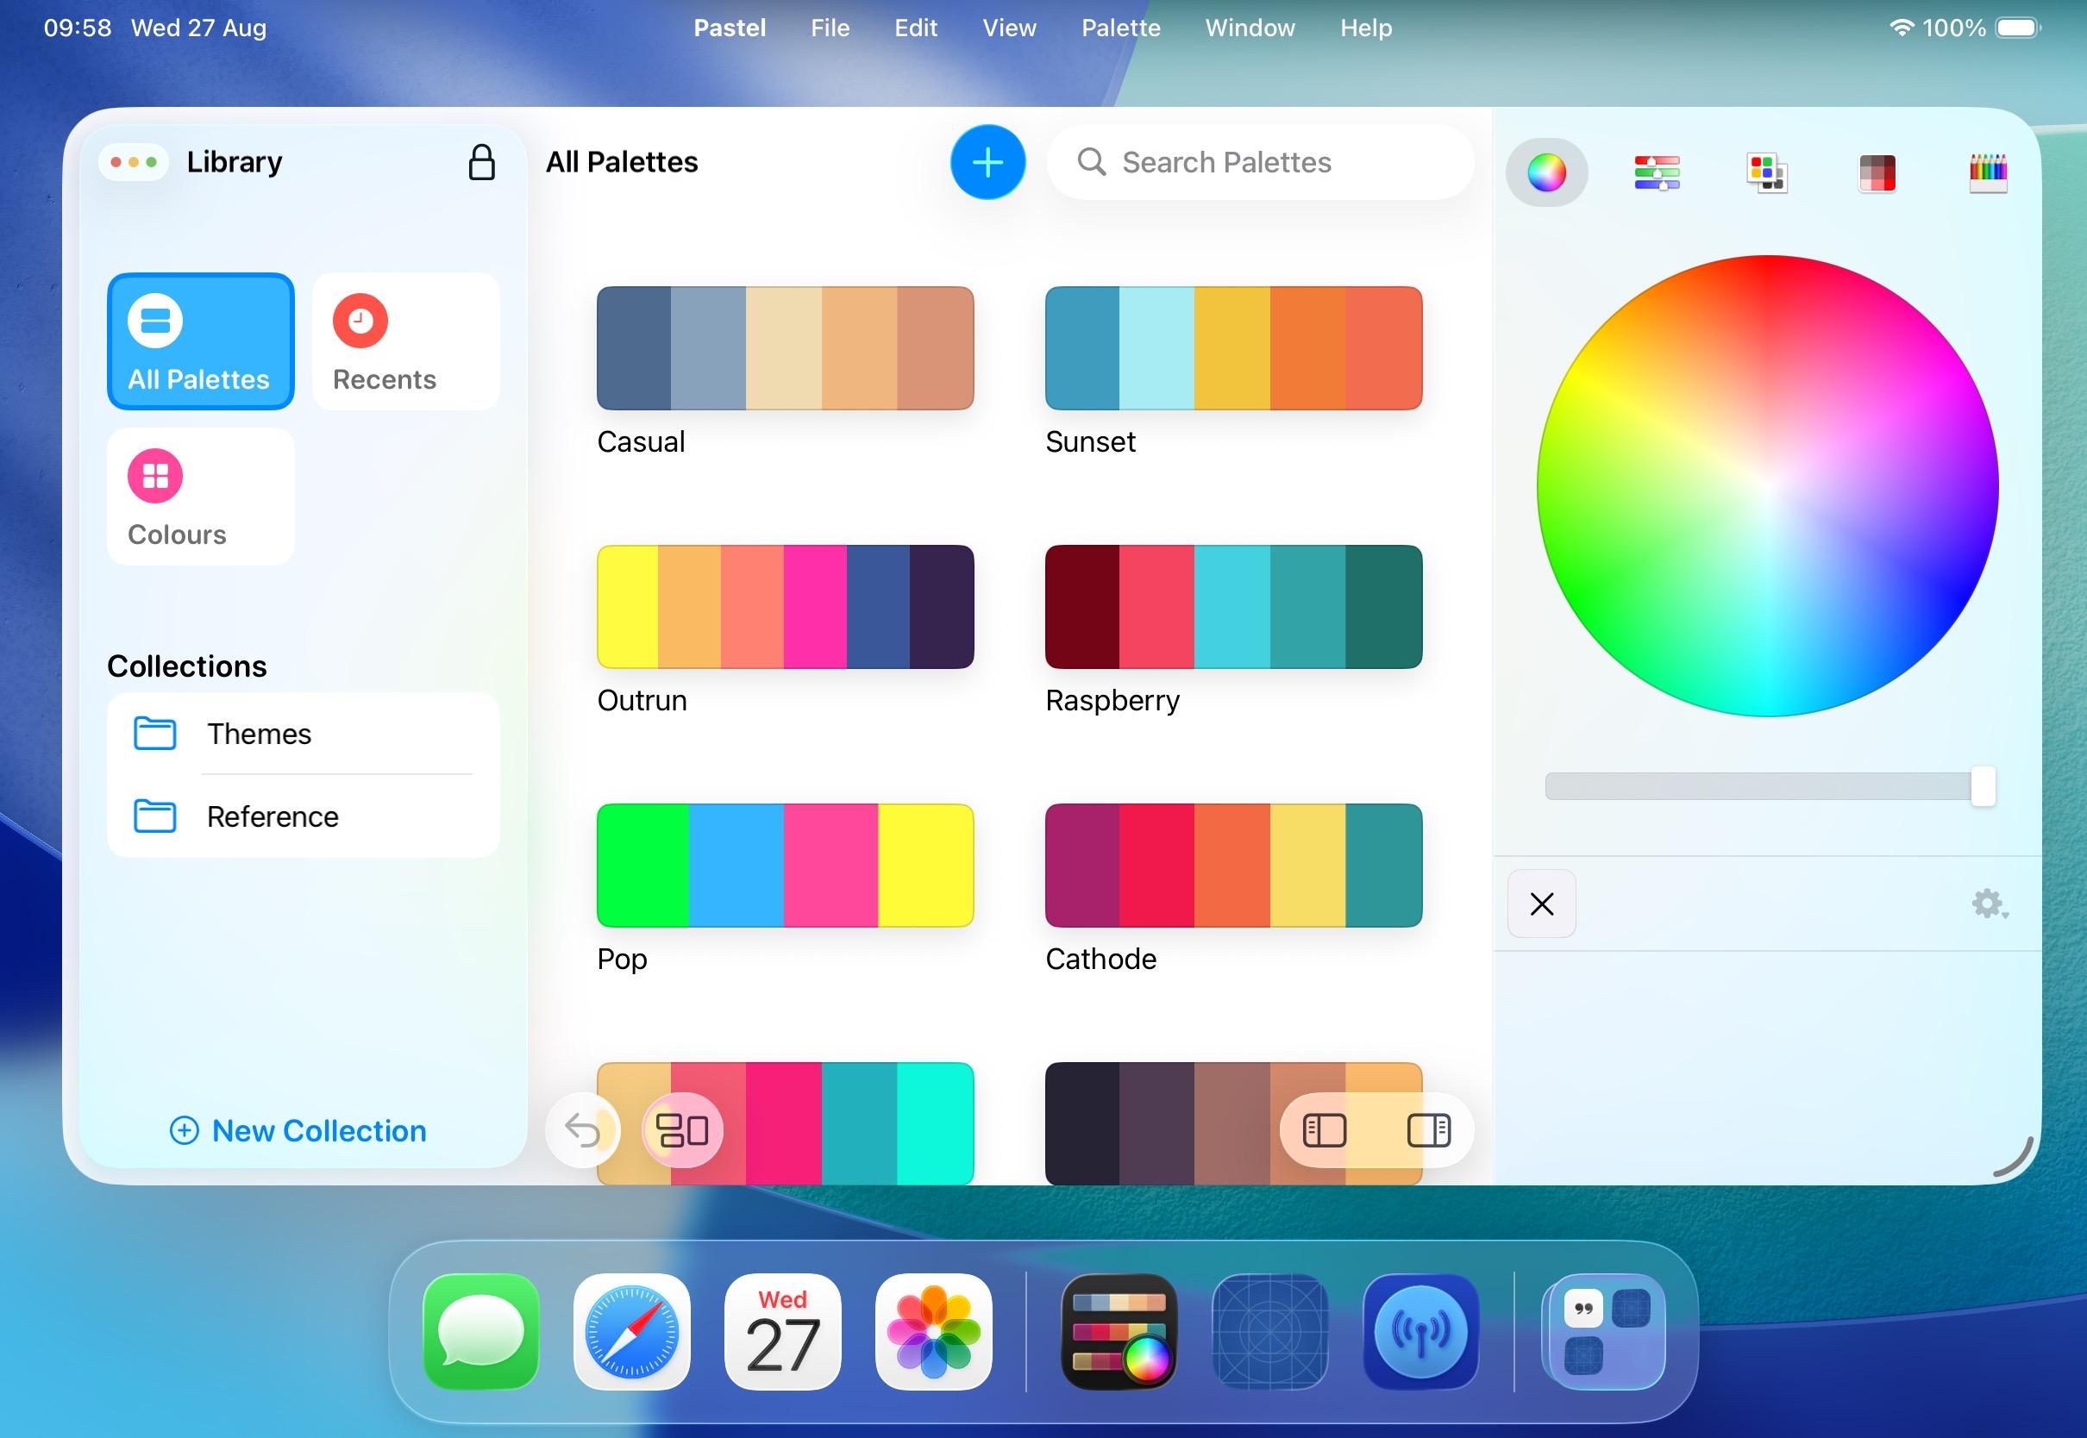Open the antenna broadcast app in dock
2087x1438 pixels.
[x=1421, y=1332]
